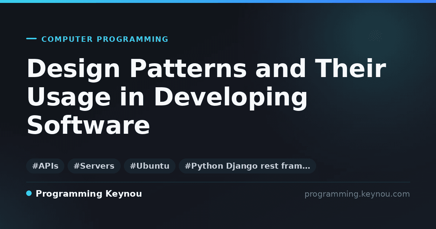436x229 pixels.
Task: Select the #Ubuntu tag
Action: click(150, 166)
